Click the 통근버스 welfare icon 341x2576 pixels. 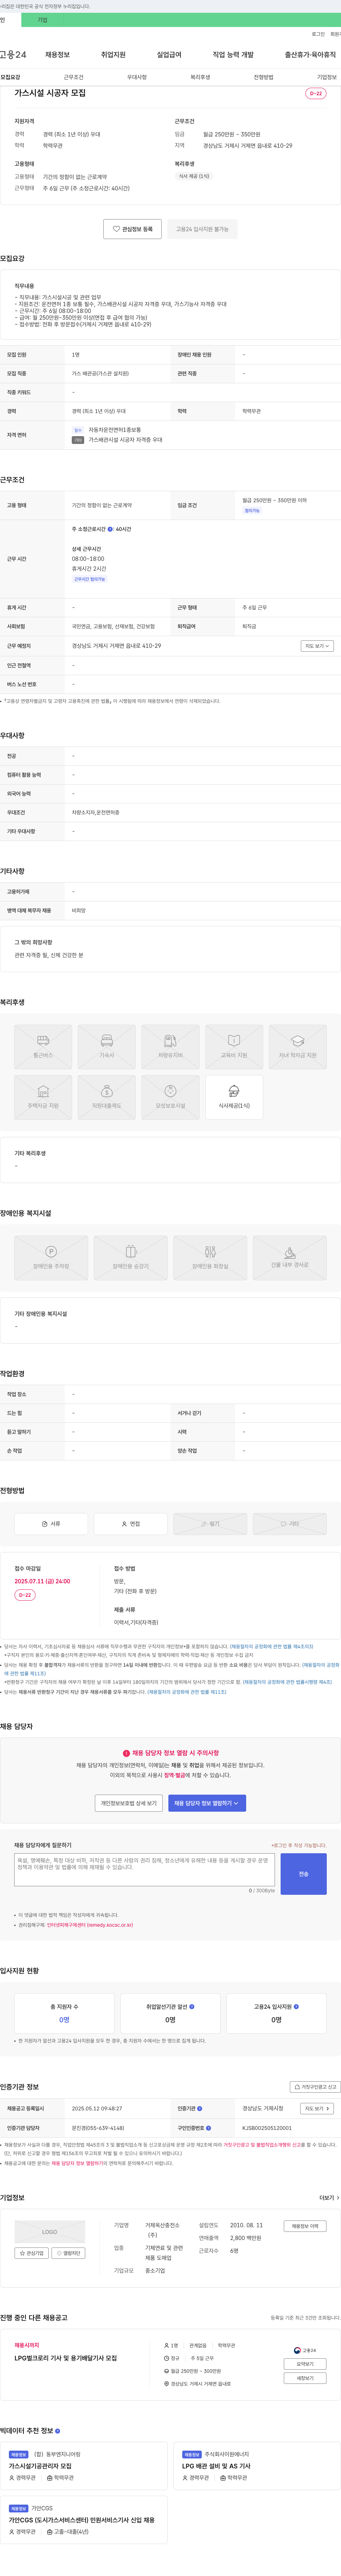click(43, 1047)
